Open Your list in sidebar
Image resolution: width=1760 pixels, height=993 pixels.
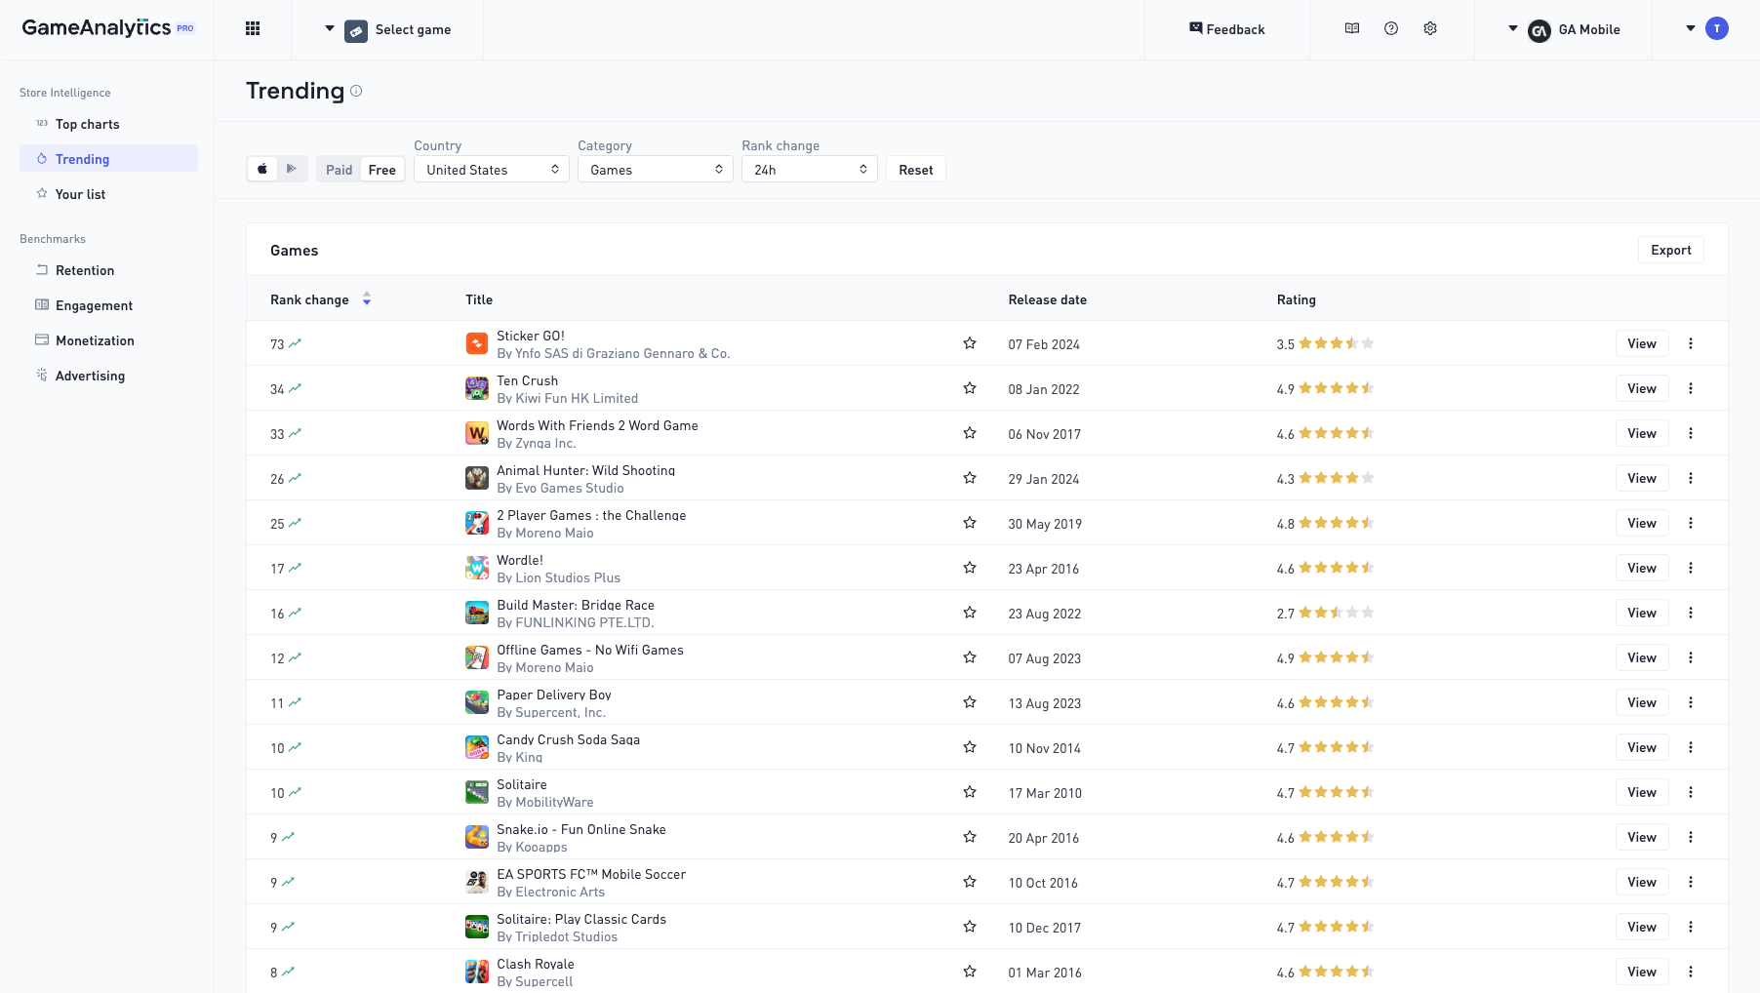(x=108, y=194)
